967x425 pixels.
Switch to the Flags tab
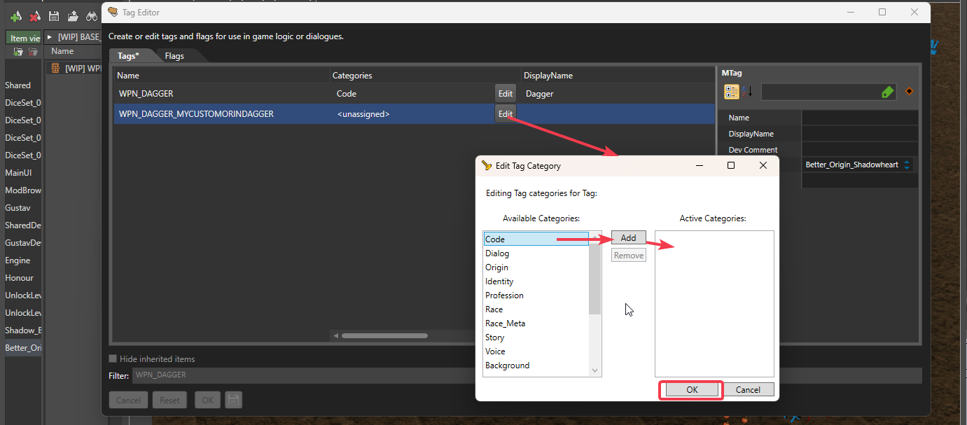coord(174,56)
